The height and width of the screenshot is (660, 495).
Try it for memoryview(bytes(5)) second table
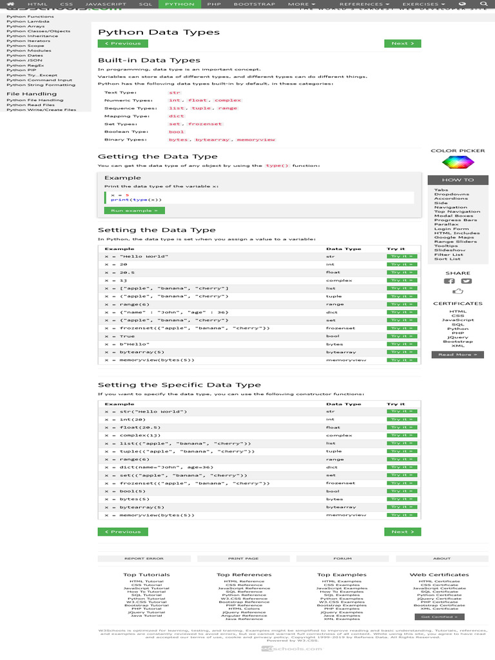pyautogui.click(x=402, y=515)
